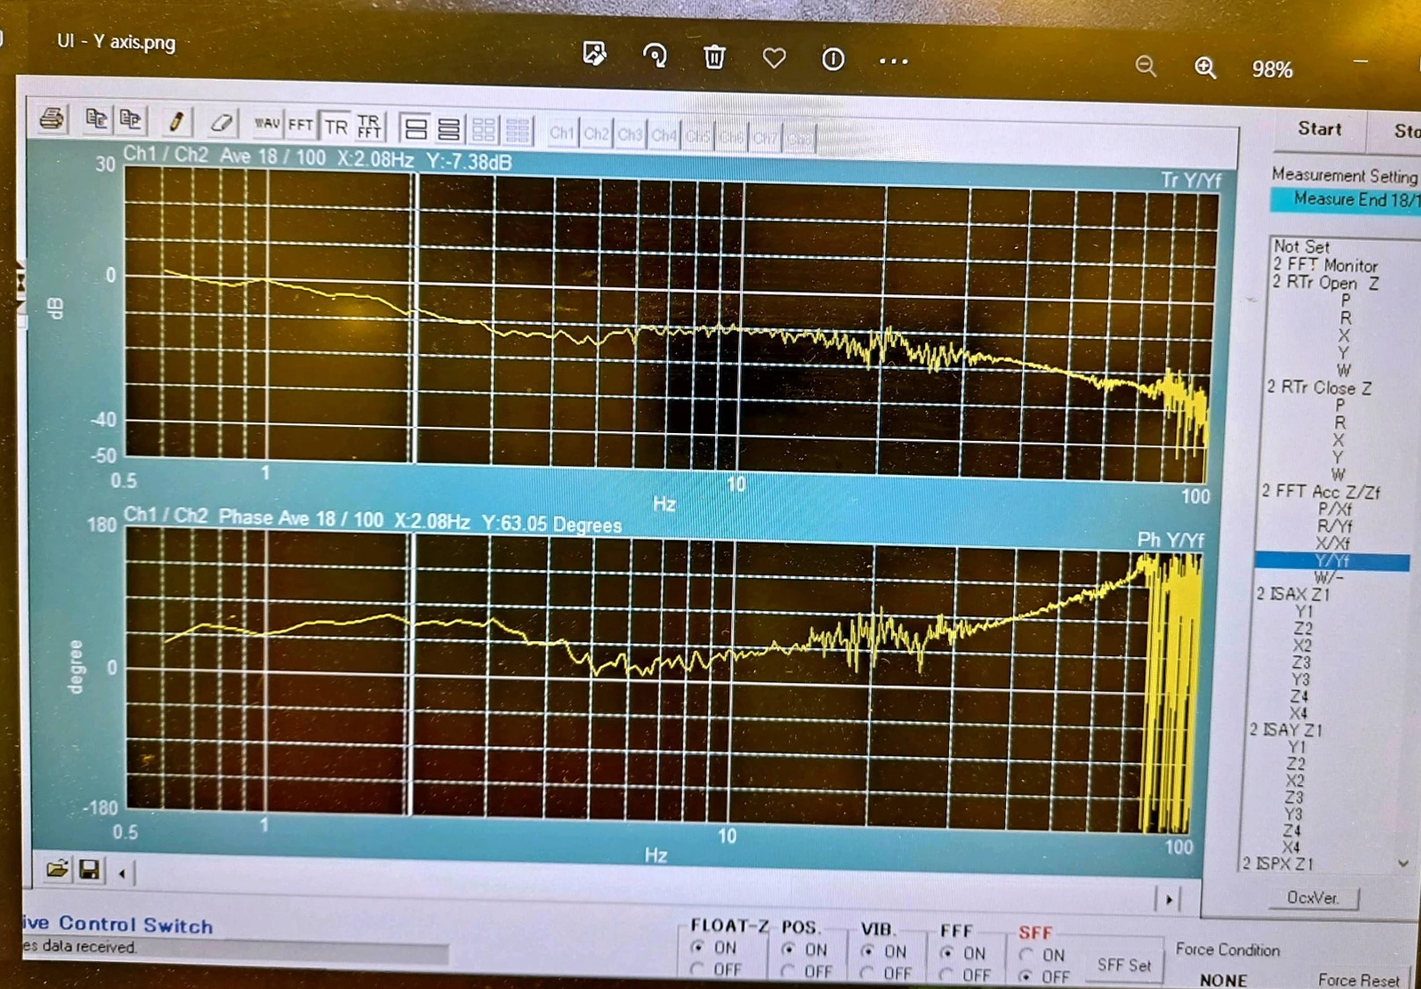
Task: Select '2 RTr Open Z' in the list
Action: tap(1325, 283)
